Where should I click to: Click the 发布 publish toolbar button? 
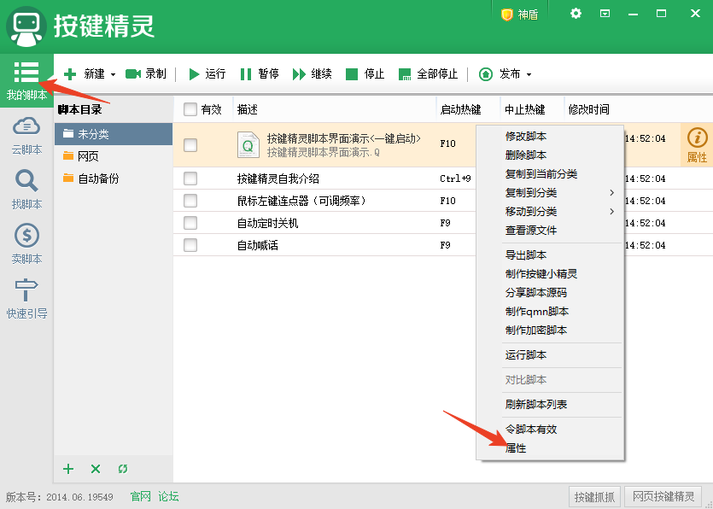click(x=500, y=73)
